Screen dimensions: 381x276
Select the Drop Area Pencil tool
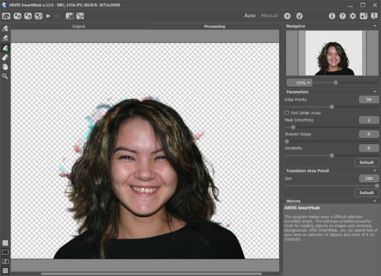pos(5,38)
